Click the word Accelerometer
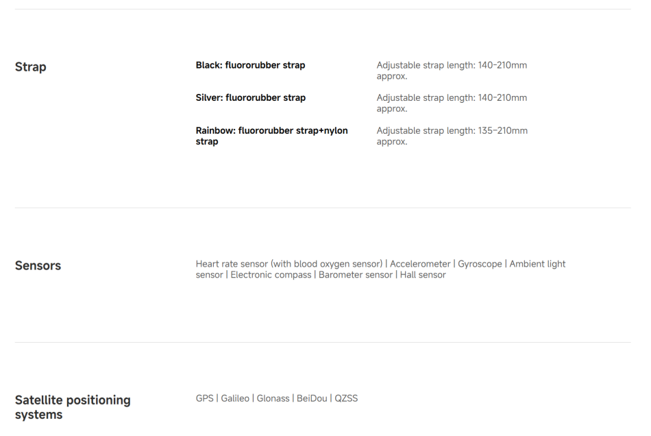The height and width of the screenshot is (436, 651). (x=420, y=264)
